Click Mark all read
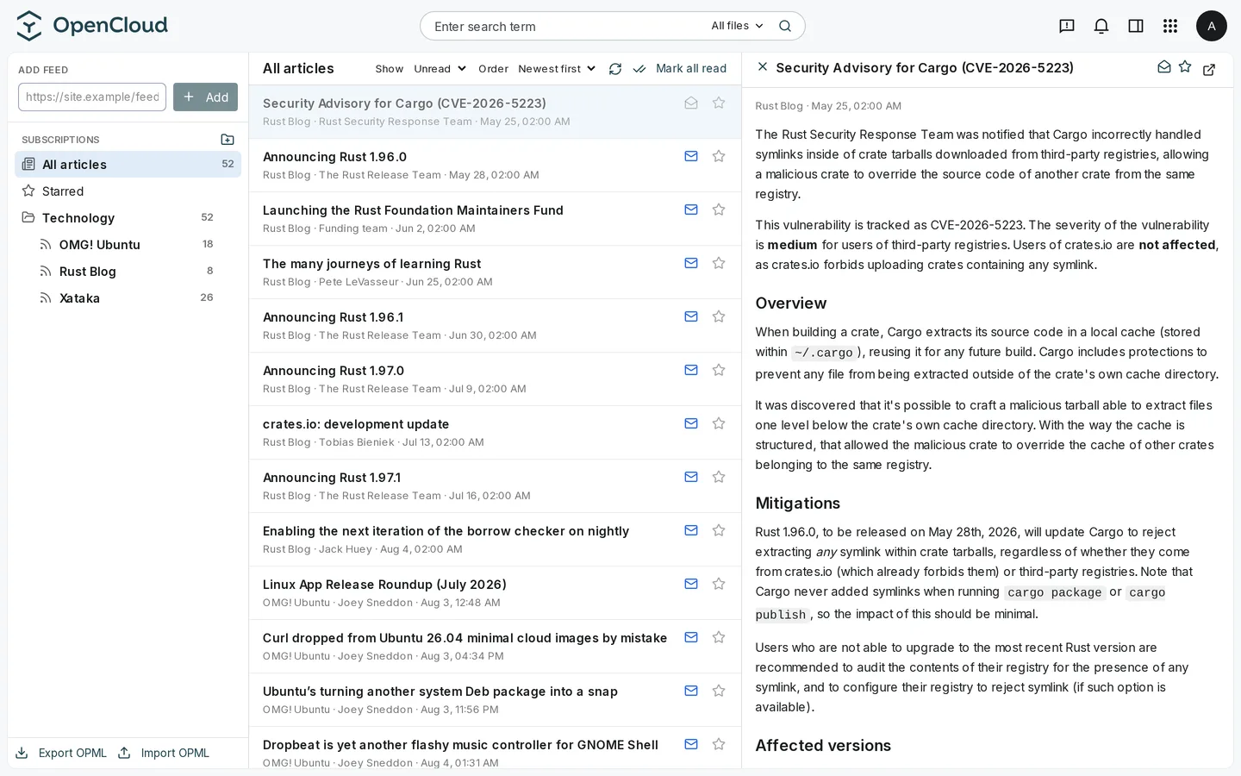1241x776 pixels. pos(680,69)
